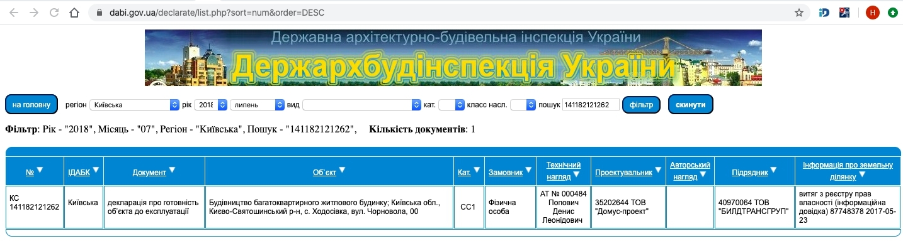The width and height of the screenshot is (903, 246).
Task: Open the browser home page
Action: point(74,13)
